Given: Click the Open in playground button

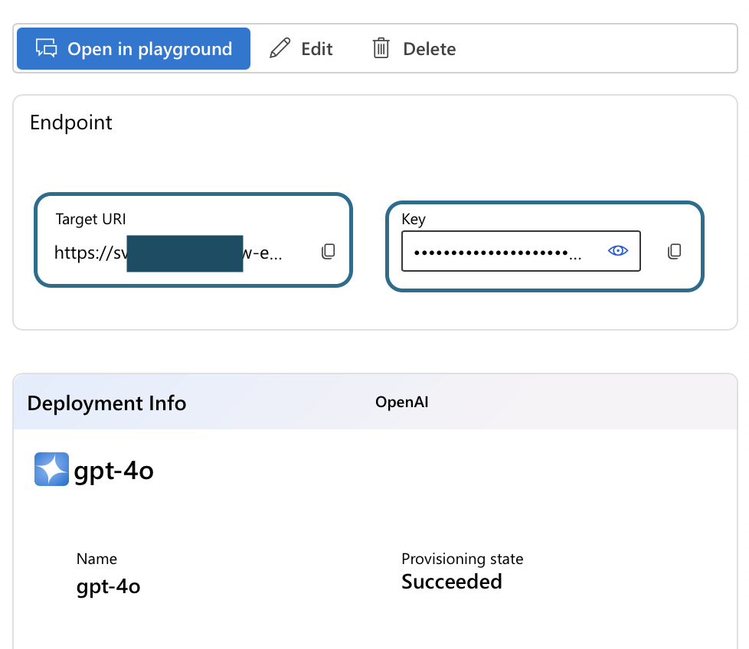Looking at the screenshot, I should click(x=133, y=49).
